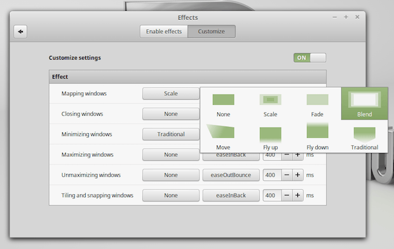
Task: Increase Tiling and snapping duration with plus
Action: (x=298, y=195)
